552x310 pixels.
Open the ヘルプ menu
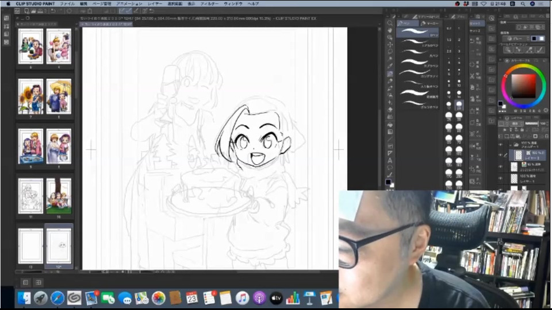[253, 3]
